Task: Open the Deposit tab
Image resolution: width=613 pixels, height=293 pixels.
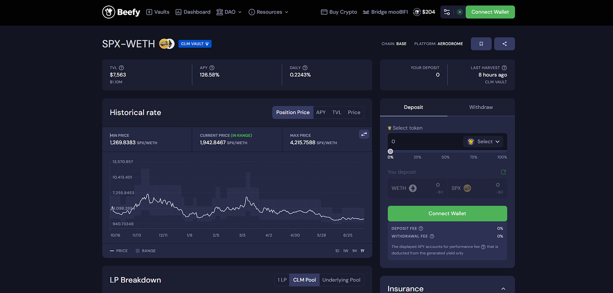Action: coord(413,107)
